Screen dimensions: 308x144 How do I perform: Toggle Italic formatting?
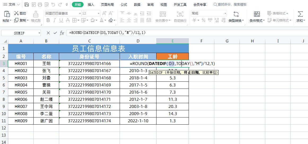[55, 20]
